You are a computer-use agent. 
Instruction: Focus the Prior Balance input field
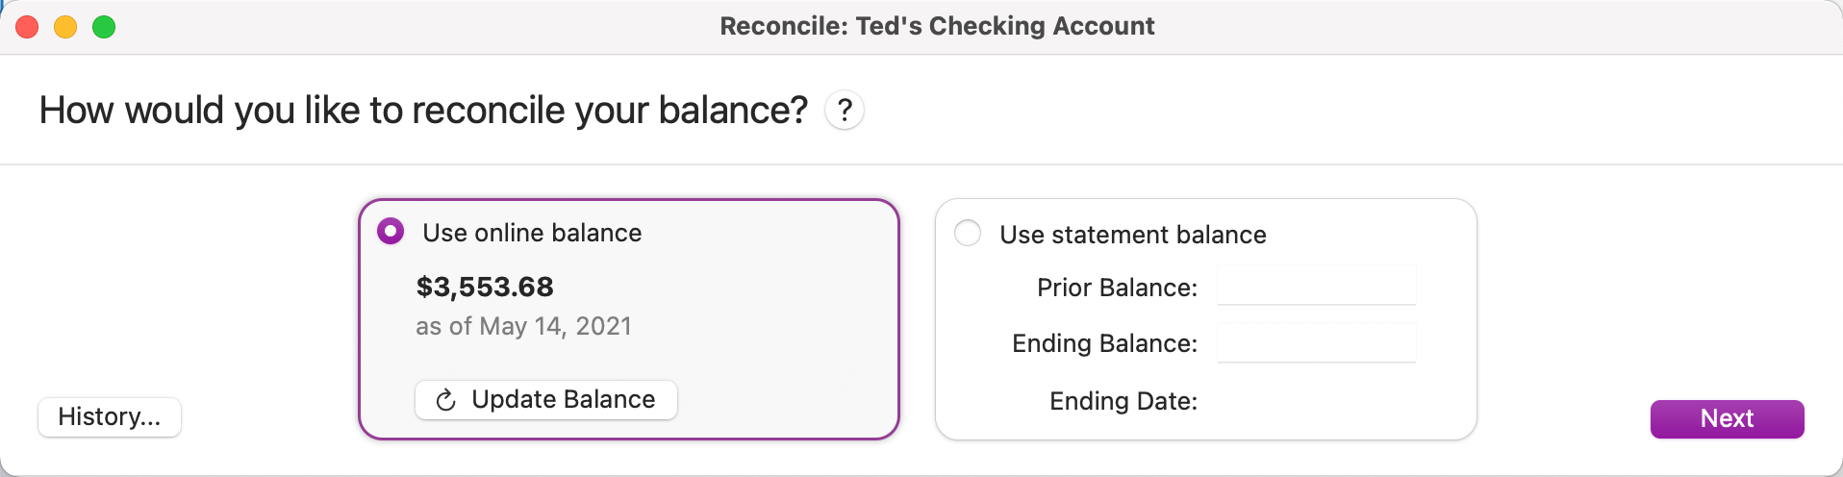pyautogui.click(x=1316, y=286)
